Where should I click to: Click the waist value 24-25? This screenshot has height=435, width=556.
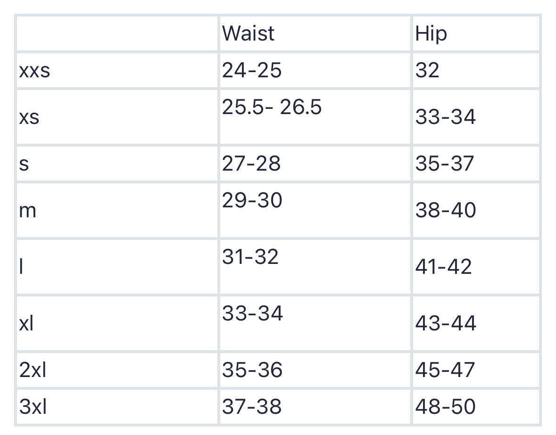(x=252, y=70)
